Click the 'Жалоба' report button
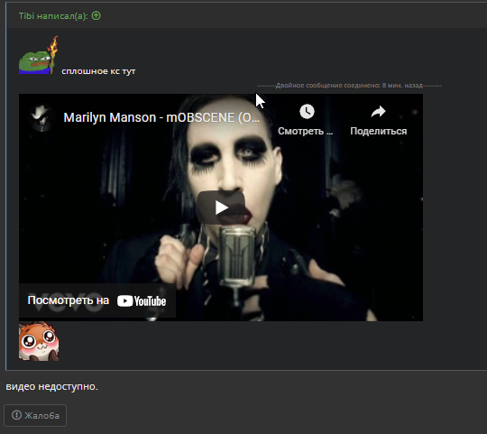This screenshot has height=434, width=487. point(35,415)
